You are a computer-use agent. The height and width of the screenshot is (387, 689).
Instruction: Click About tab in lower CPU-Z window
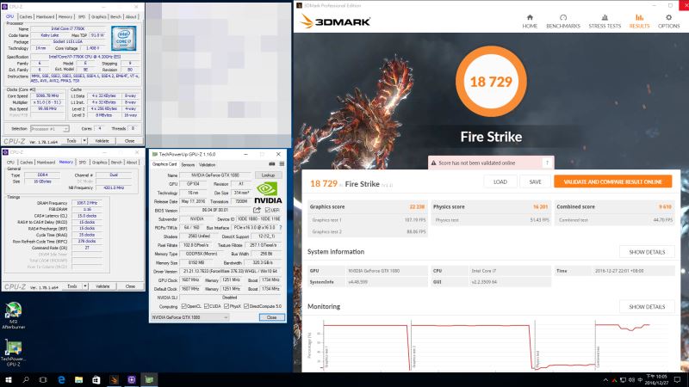[132, 163]
